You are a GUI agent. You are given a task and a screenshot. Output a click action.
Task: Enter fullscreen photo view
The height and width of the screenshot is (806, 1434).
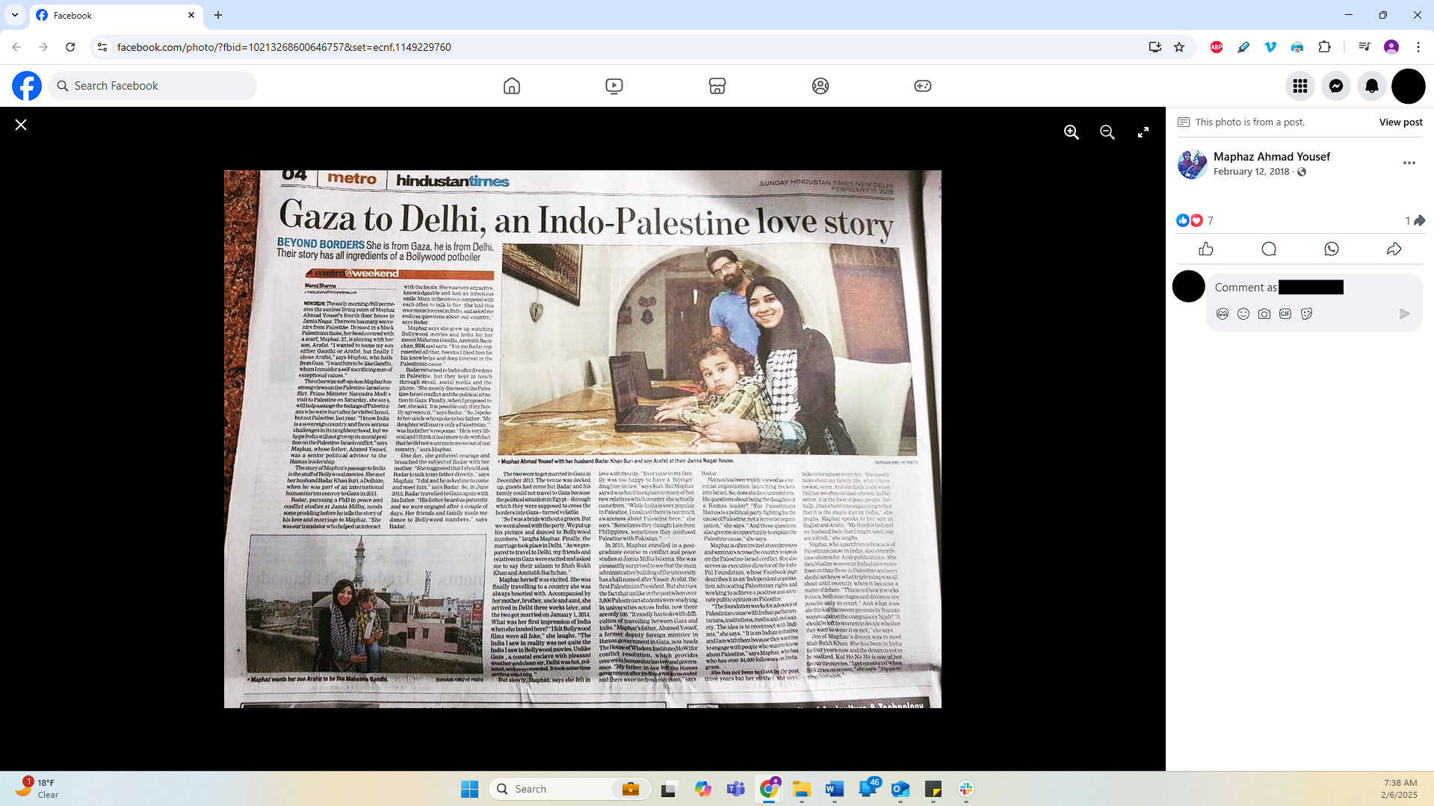pyautogui.click(x=1143, y=132)
